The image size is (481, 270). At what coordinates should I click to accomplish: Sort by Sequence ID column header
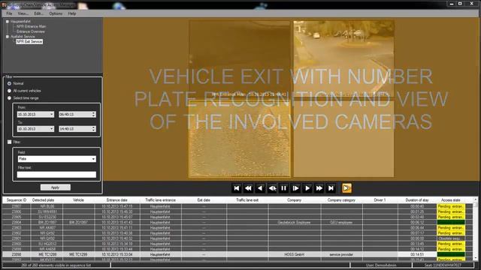17,200
